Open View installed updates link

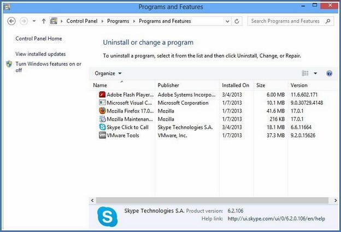pos(40,54)
